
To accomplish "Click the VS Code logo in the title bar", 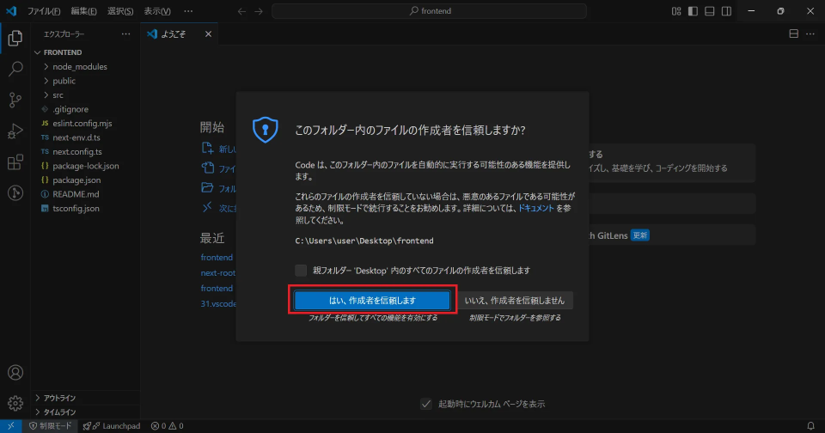I will click(11, 10).
